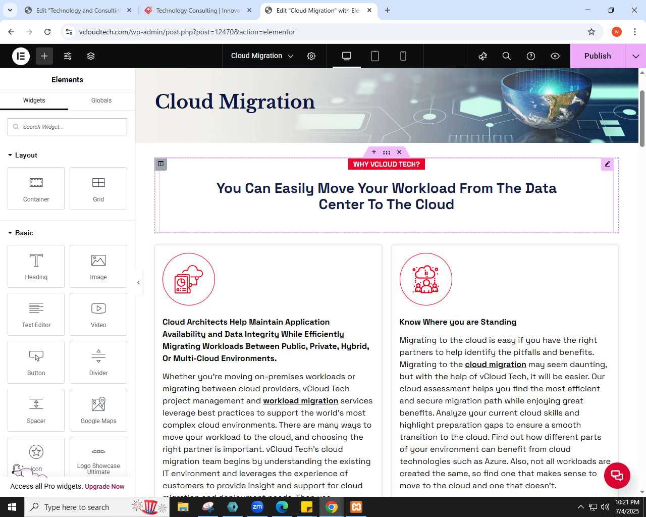Click the cloud team circle icon
Screen dimensions: 646x517
[426, 279]
